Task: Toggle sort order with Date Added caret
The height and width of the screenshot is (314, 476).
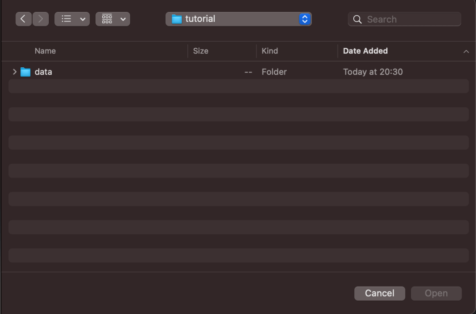Action: (x=466, y=51)
